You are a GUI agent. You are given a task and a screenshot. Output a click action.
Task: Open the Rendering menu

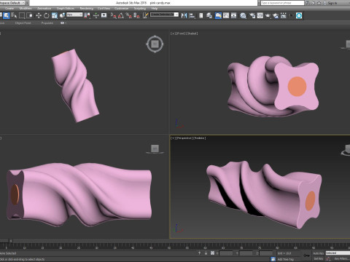pyautogui.click(x=87, y=9)
